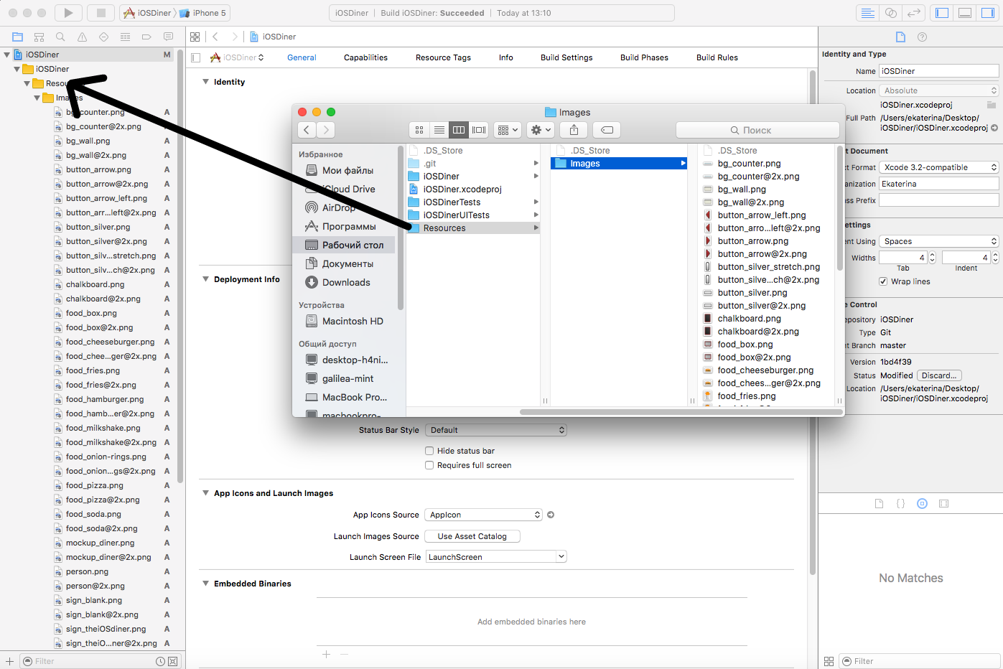Viewport: 1003px width, 669px height.
Task: Go forward in Xcode editor history
Action: 234,37
